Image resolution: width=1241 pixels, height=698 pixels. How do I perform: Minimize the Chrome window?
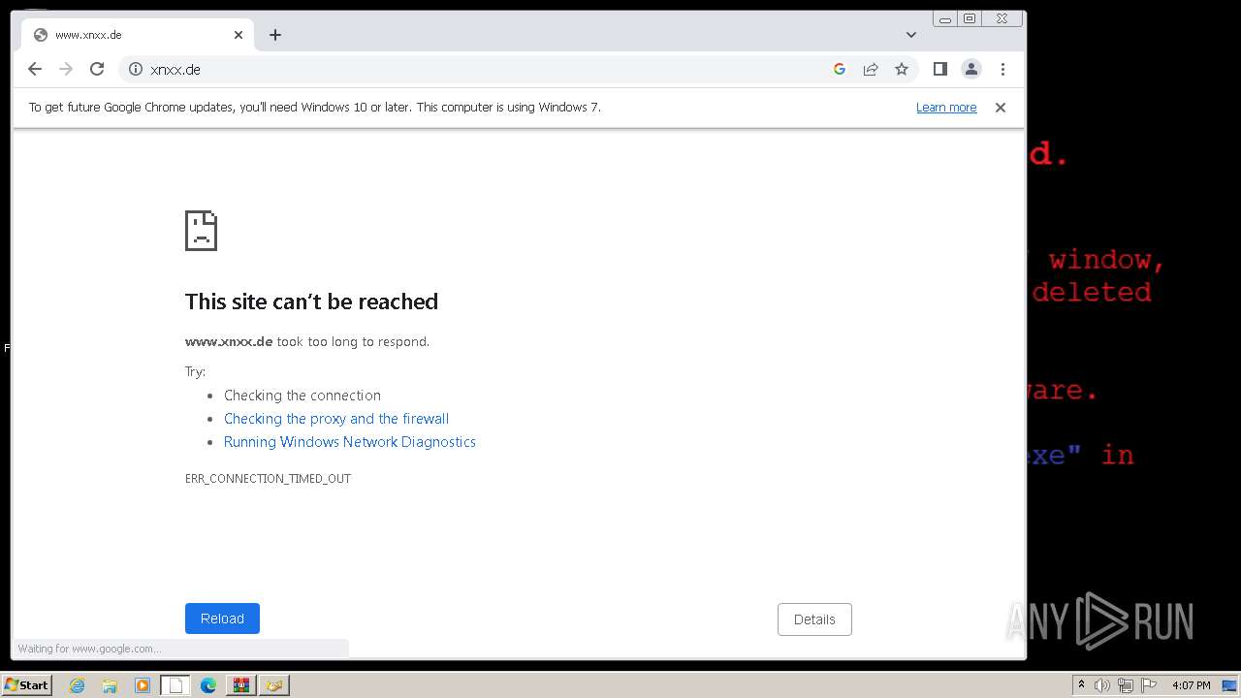tap(944, 18)
